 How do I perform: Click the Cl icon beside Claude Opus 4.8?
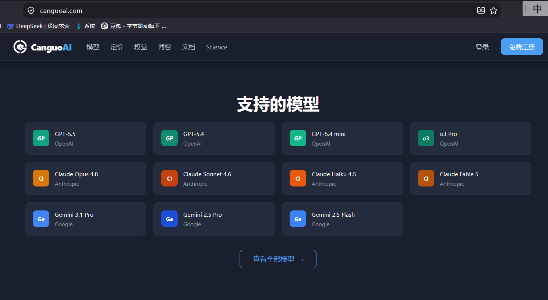coord(41,178)
